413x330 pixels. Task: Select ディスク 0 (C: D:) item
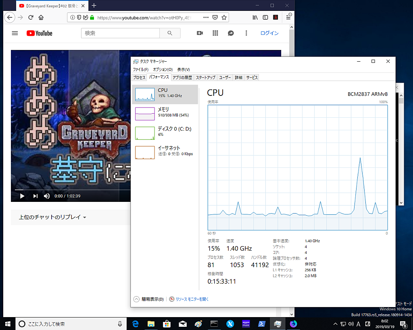[x=165, y=133]
